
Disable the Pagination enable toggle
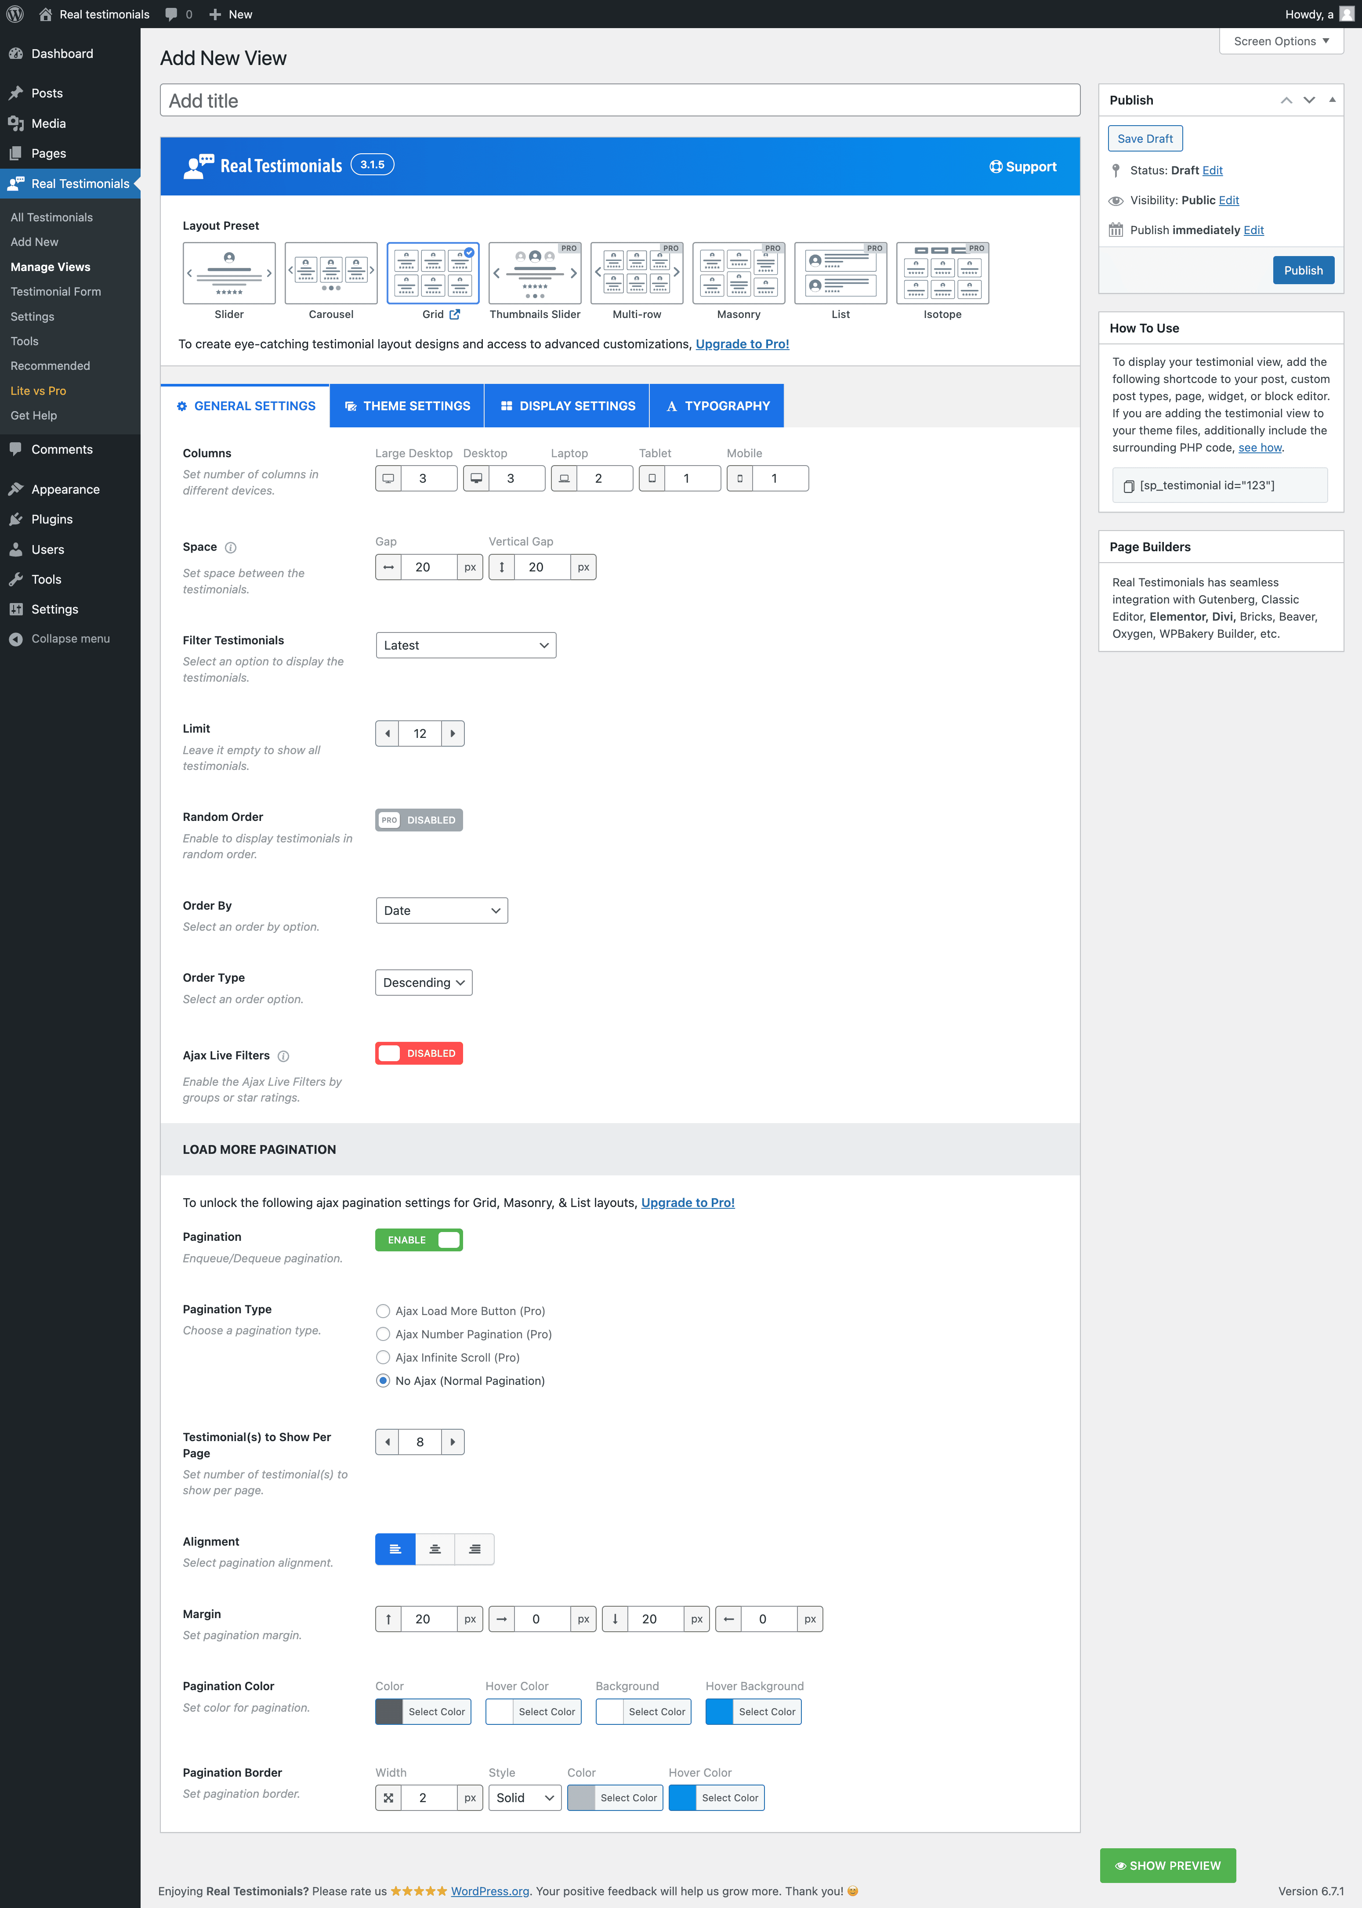419,1240
